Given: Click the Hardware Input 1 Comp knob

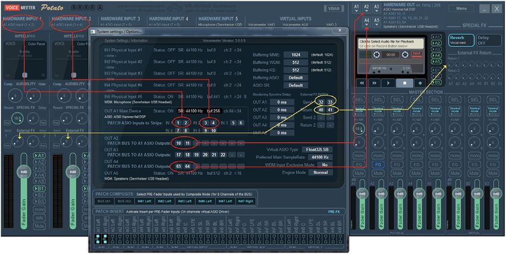Looking at the screenshot, I should pyautogui.click(x=14, y=95).
